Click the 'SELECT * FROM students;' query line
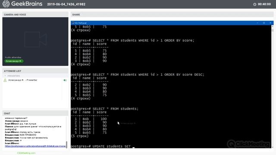The width and height of the screenshot is (276, 155). tap(104, 109)
